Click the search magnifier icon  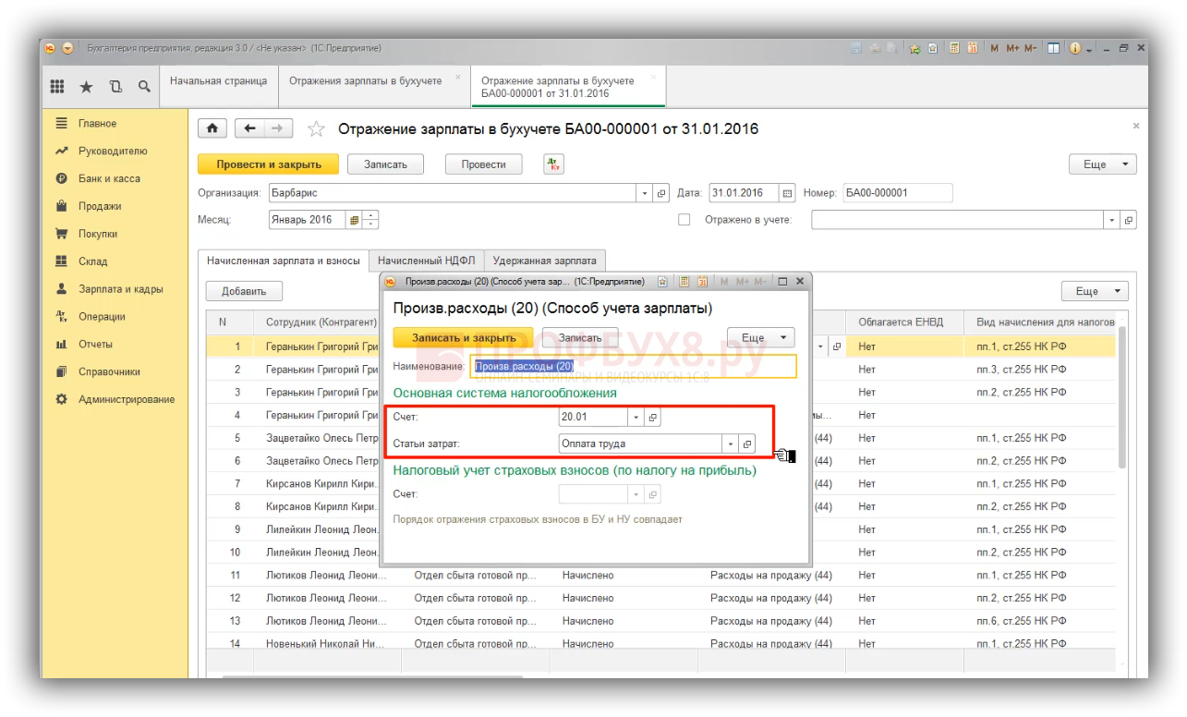pyautogui.click(x=144, y=87)
